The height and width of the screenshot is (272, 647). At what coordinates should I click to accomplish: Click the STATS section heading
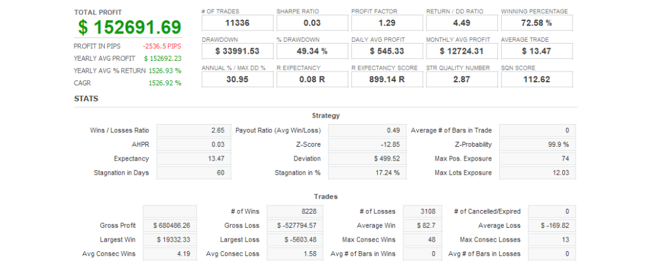[x=86, y=99]
